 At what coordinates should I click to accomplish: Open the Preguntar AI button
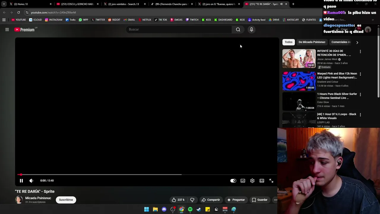236,200
